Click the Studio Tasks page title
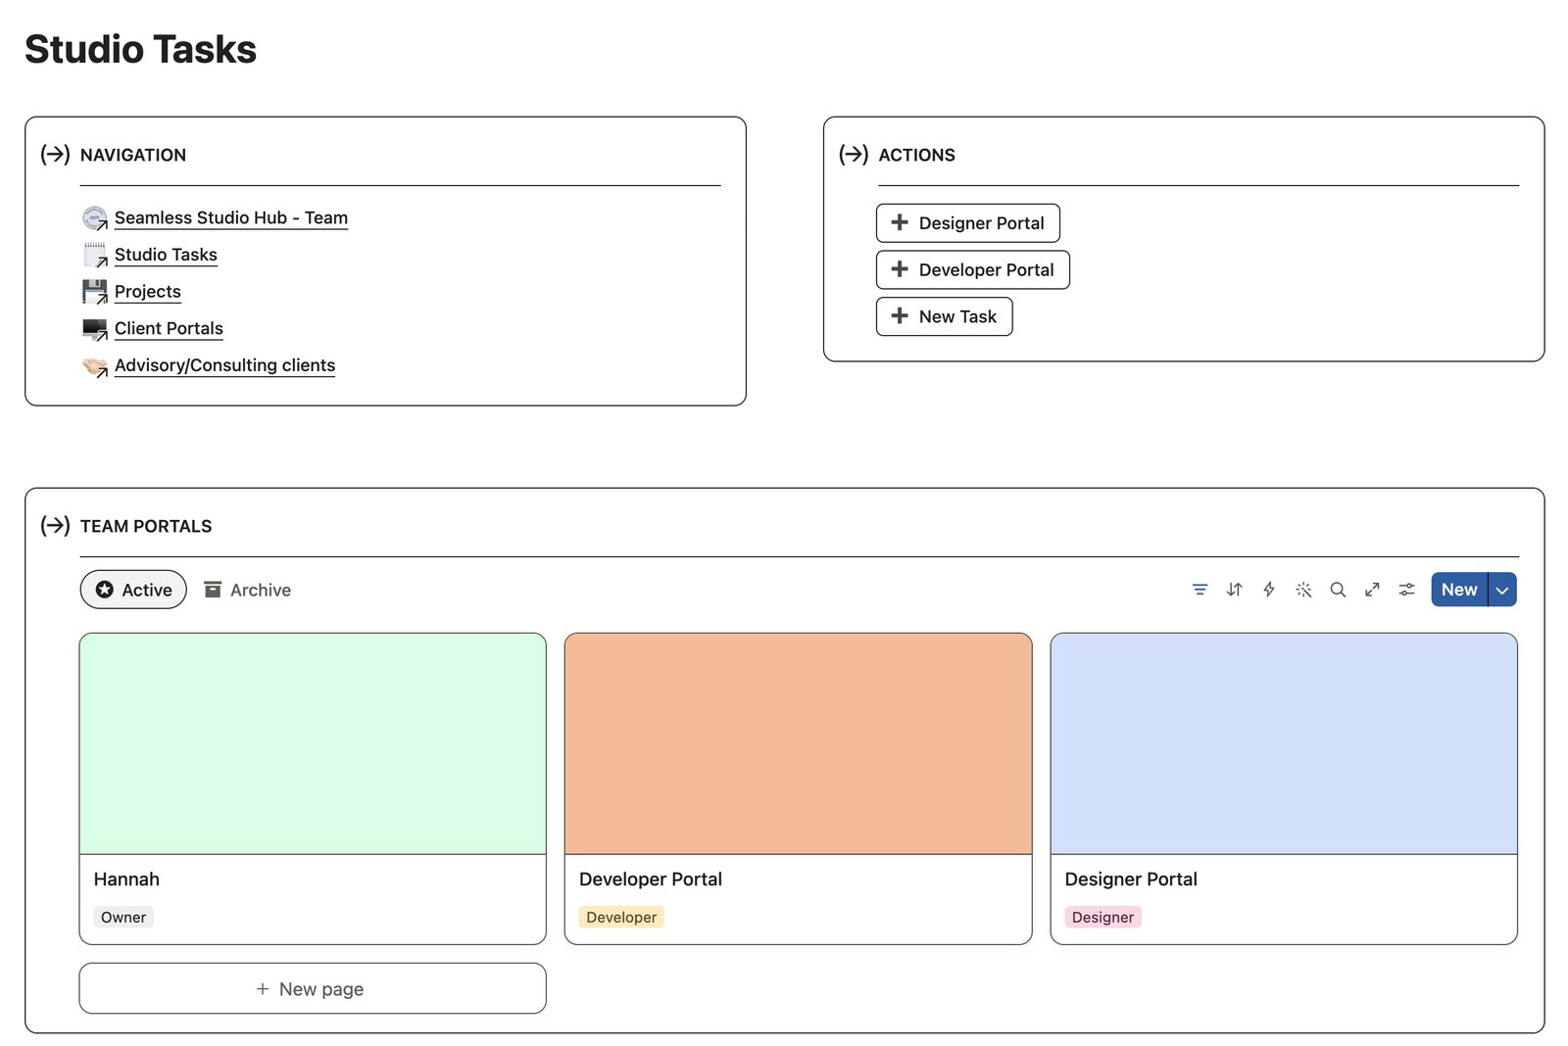The height and width of the screenshot is (1046, 1568). [140, 49]
